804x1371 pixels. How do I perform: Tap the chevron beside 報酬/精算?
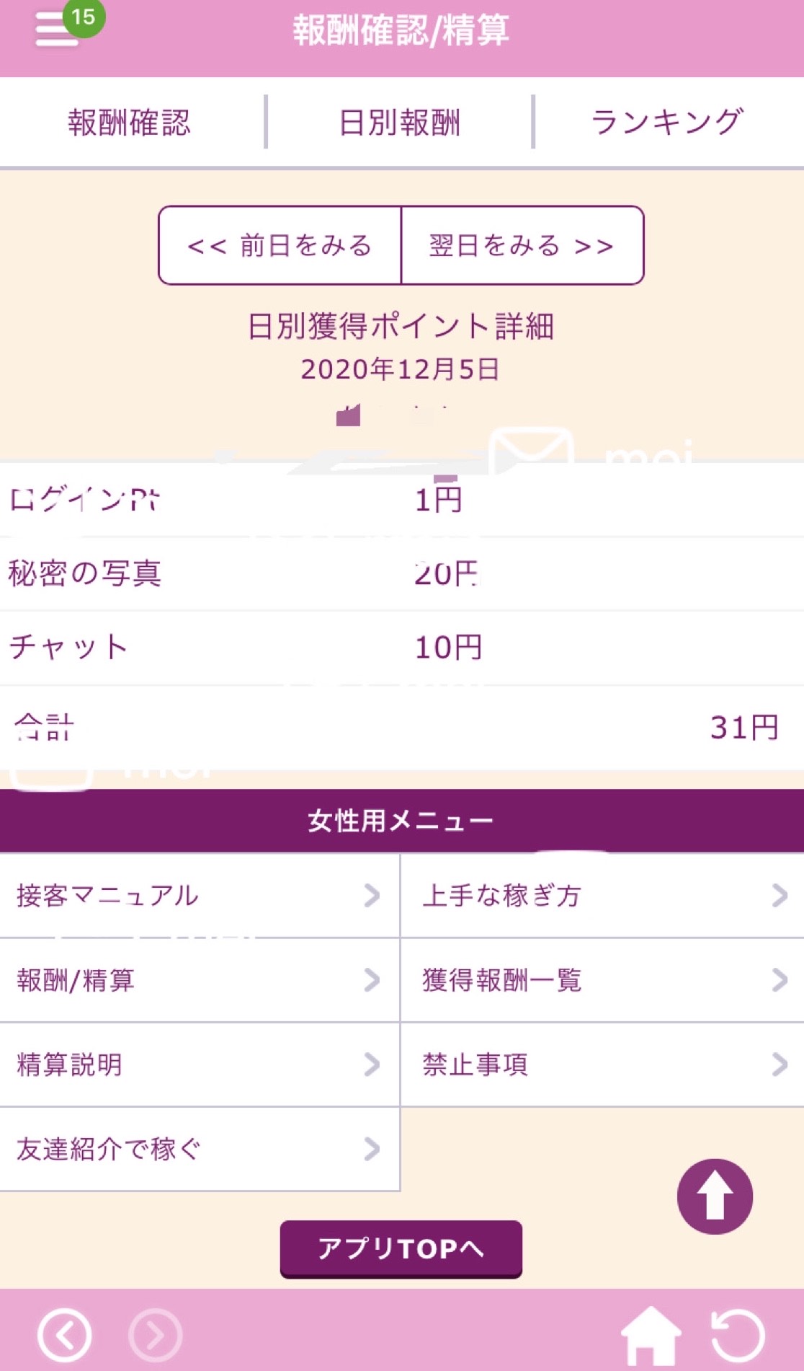[x=372, y=980]
